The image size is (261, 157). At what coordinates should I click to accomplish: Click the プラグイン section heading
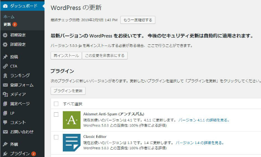(62, 71)
